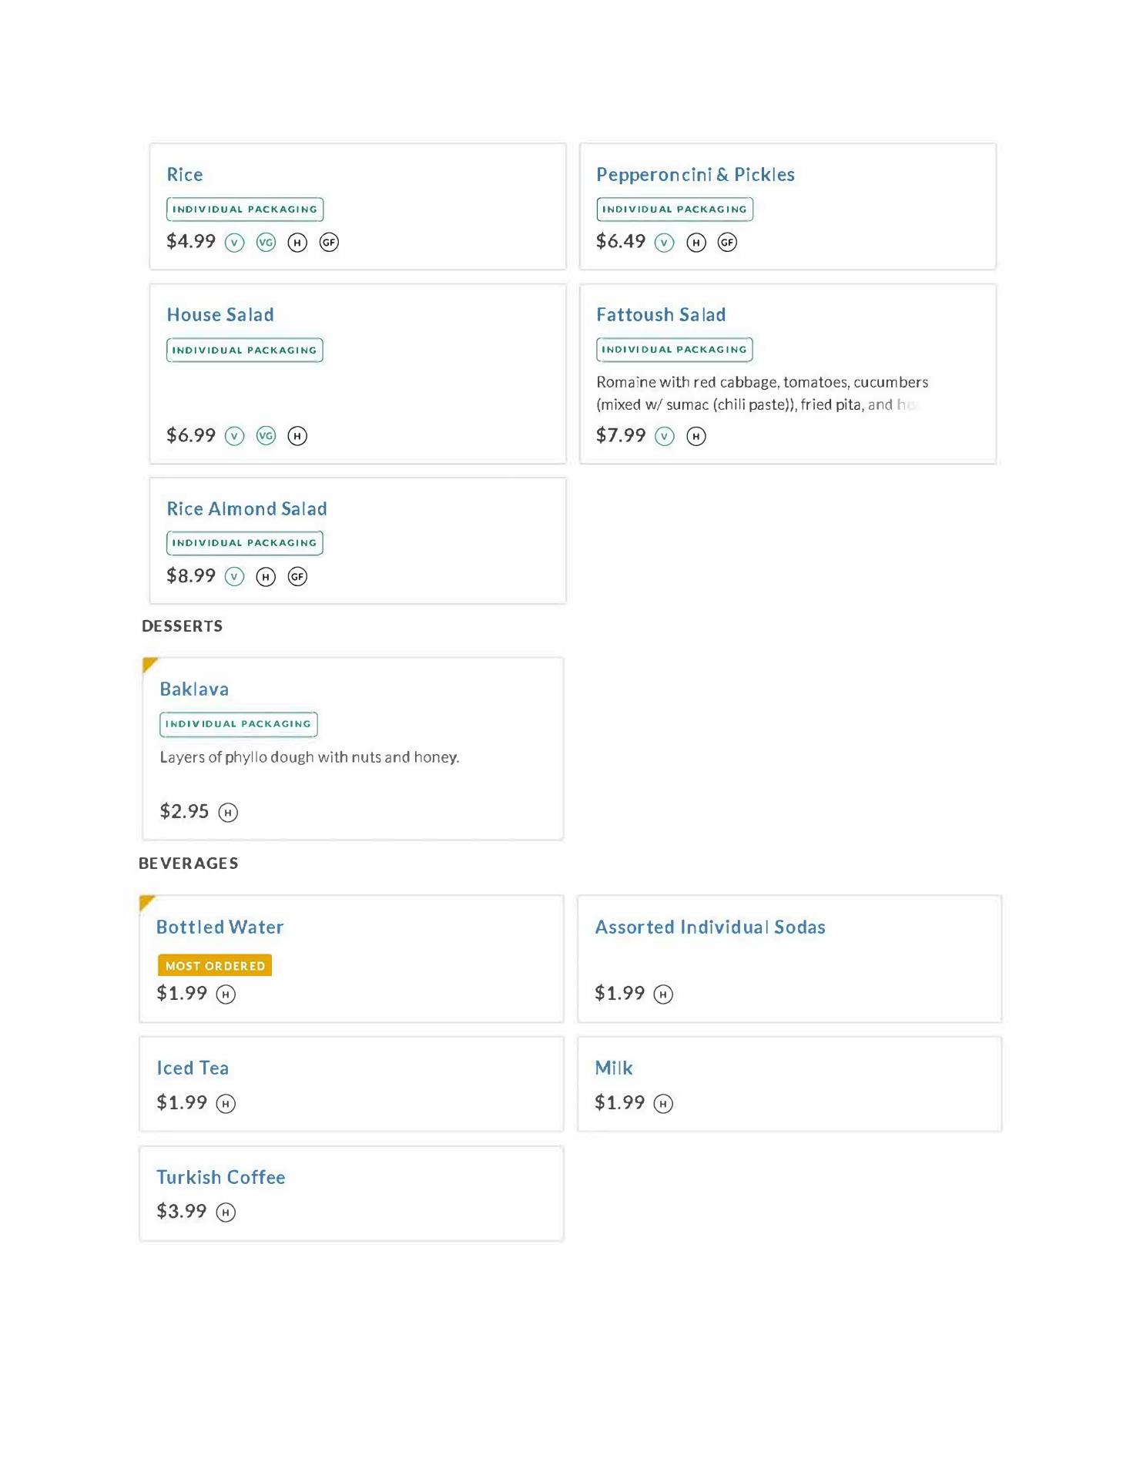Click GF icon on Rice Almond Salad
This screenshot has width=1143, height=1479.
[297, 577]
